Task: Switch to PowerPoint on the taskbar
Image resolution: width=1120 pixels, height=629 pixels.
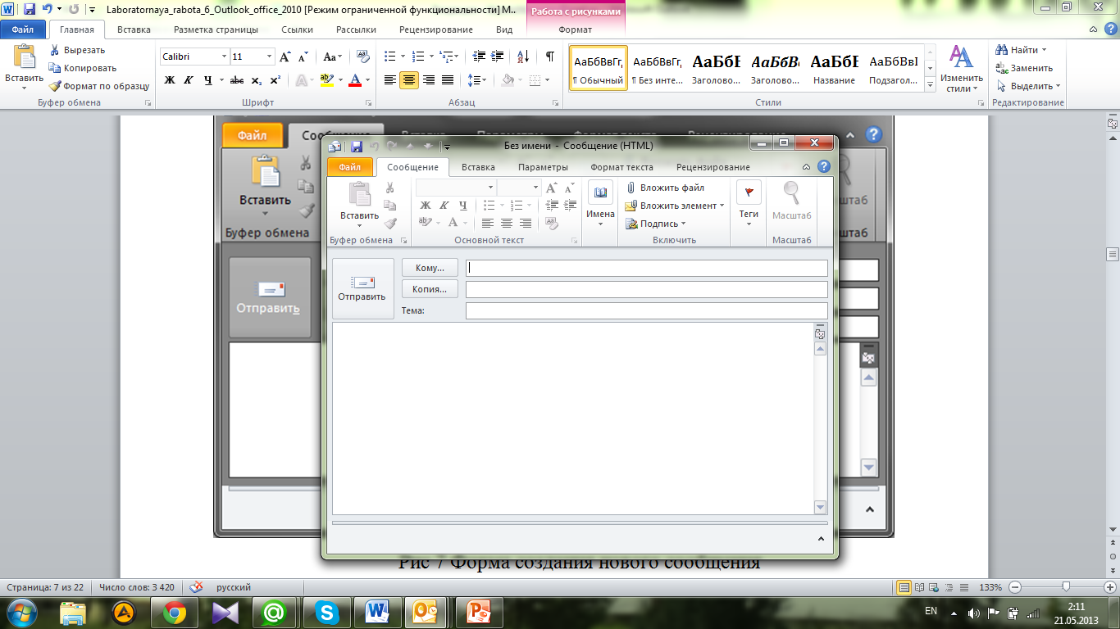Action: [477, 612]
